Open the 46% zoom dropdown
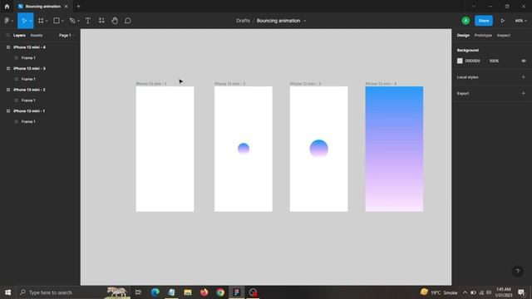Screen dimensions: 532x299 point(521,21)
